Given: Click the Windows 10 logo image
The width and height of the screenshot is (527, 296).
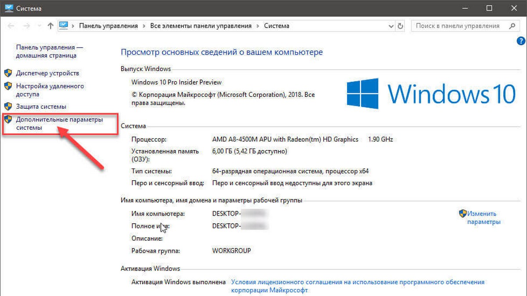Looking at the screenshot, I should pos(431,93).
